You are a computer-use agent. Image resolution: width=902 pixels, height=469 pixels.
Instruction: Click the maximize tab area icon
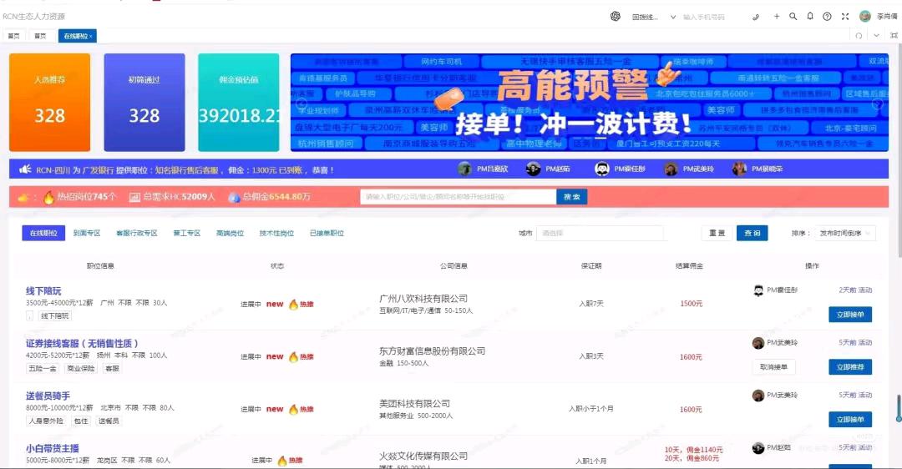[x=894, y=36]
